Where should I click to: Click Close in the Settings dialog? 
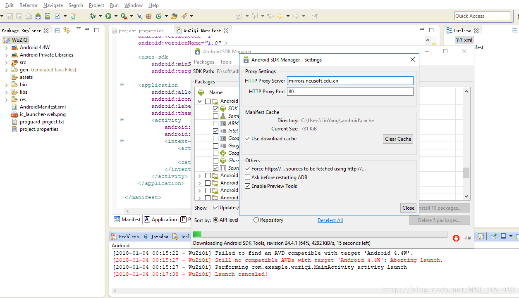[x=408, y=208]
